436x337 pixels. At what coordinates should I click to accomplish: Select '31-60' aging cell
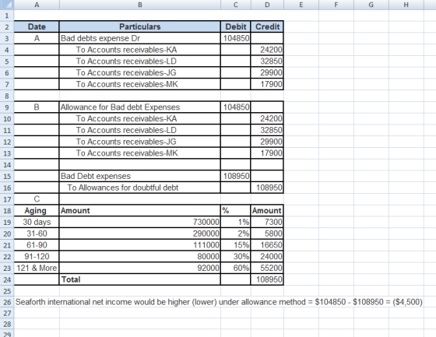37,233
